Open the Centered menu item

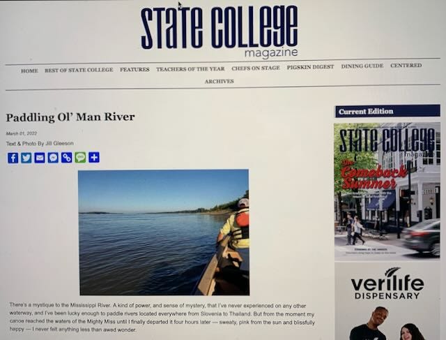tap(406, 65)
